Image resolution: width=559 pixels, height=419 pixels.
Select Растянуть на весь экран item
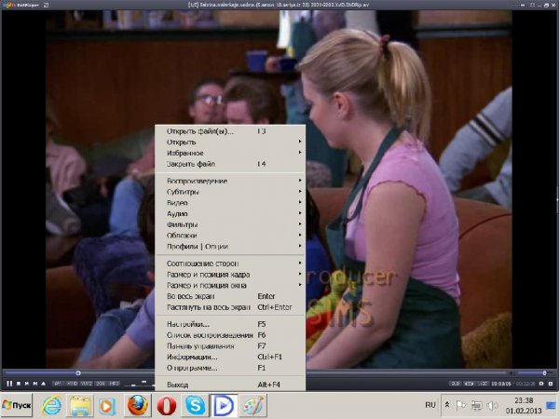(230, 307)
